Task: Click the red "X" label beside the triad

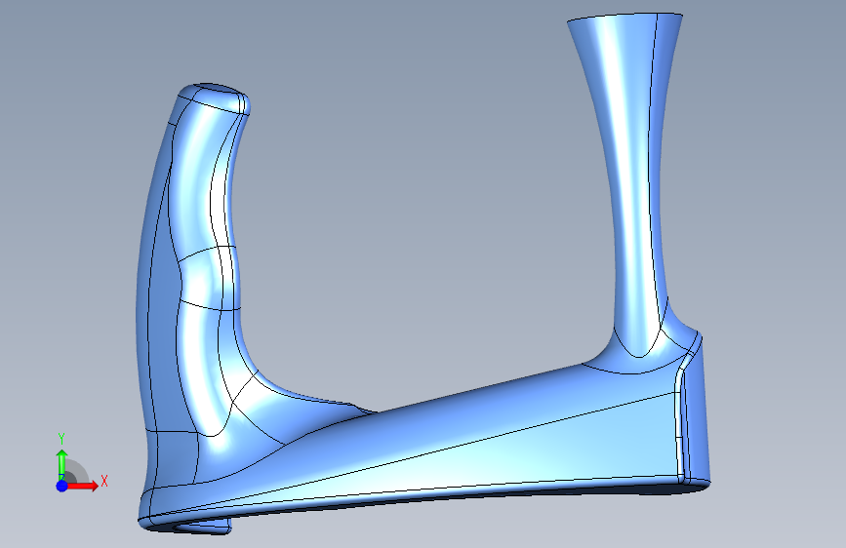Action: pos(104,481)
